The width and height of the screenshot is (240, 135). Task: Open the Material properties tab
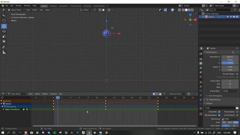point(201,108)
